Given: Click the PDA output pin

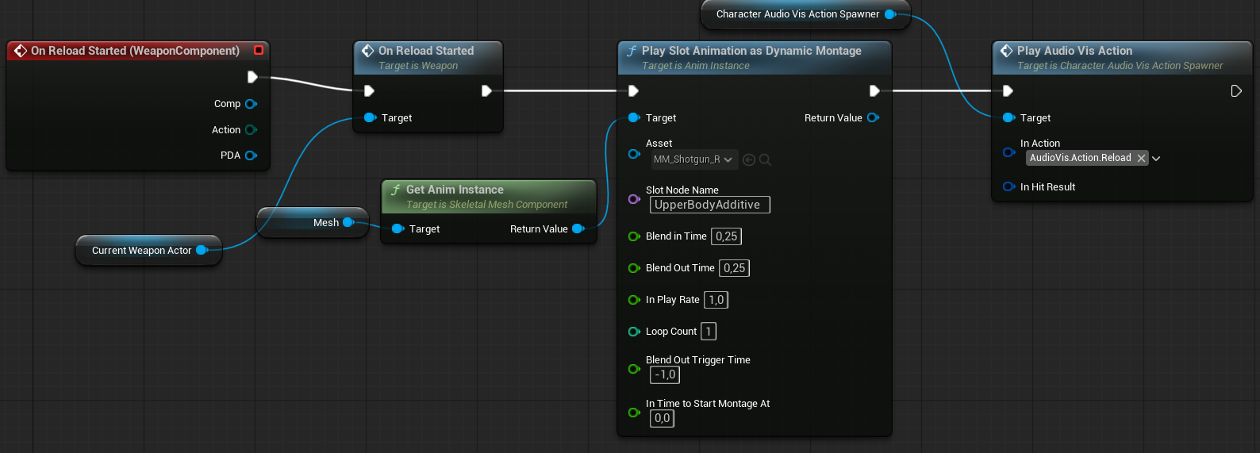Looking at the screenshot, I should pyautogui.click(x=251, y=155).
